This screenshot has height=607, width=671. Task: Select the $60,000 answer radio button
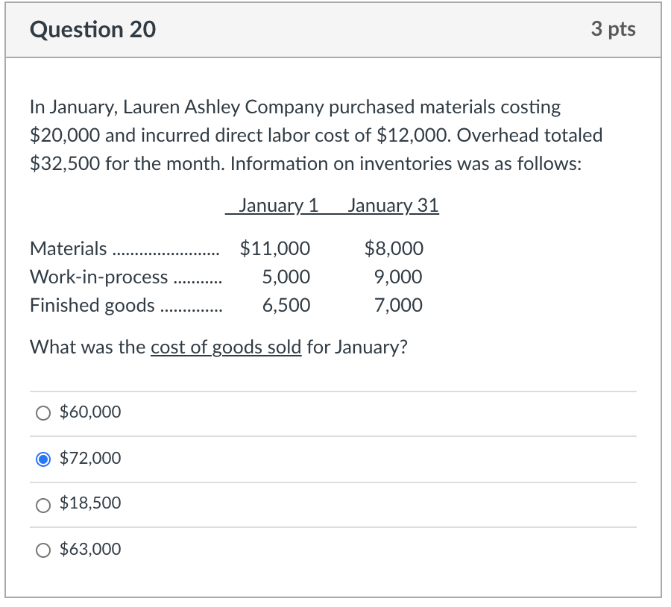(x=43, y=412)
